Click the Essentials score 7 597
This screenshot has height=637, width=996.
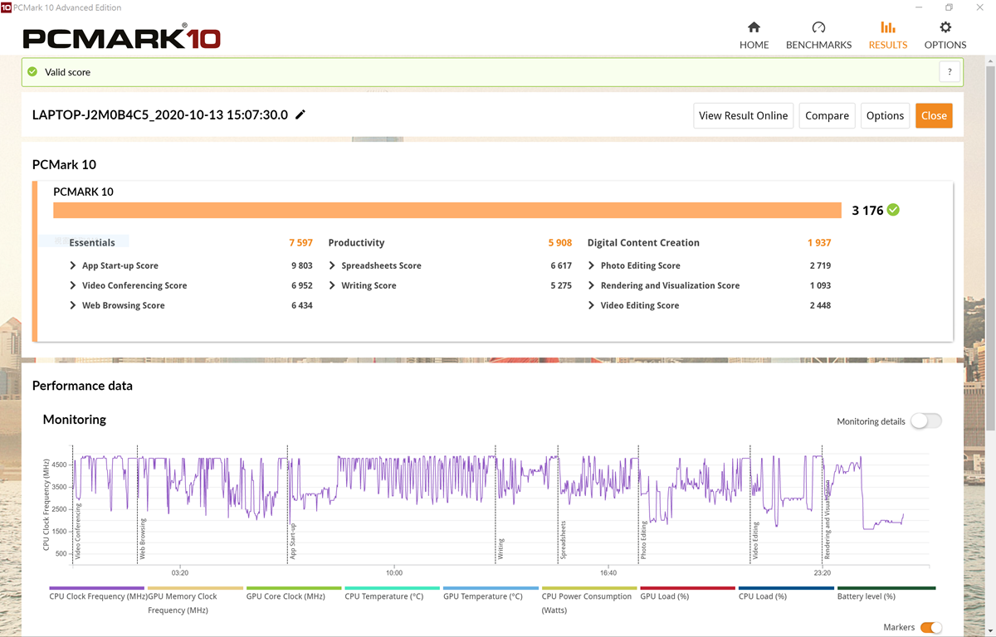pos(300,243)
